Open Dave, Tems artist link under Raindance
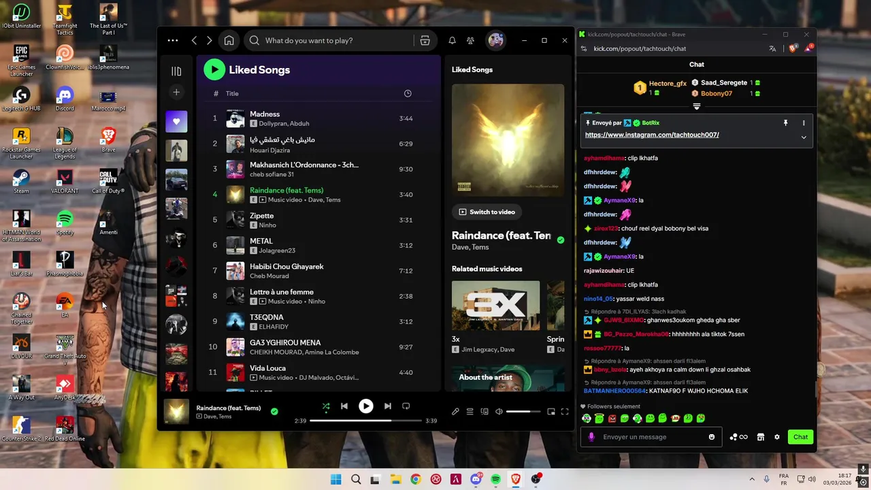Screen dimensions: 871x490 tap(470, 247)
